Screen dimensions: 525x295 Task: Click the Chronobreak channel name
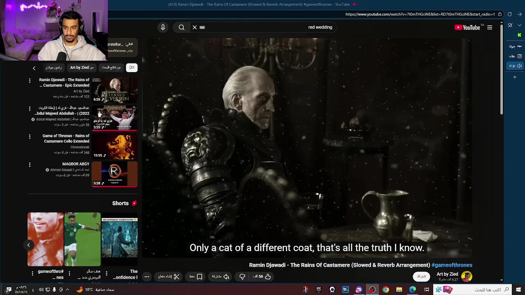click(80, 147)
